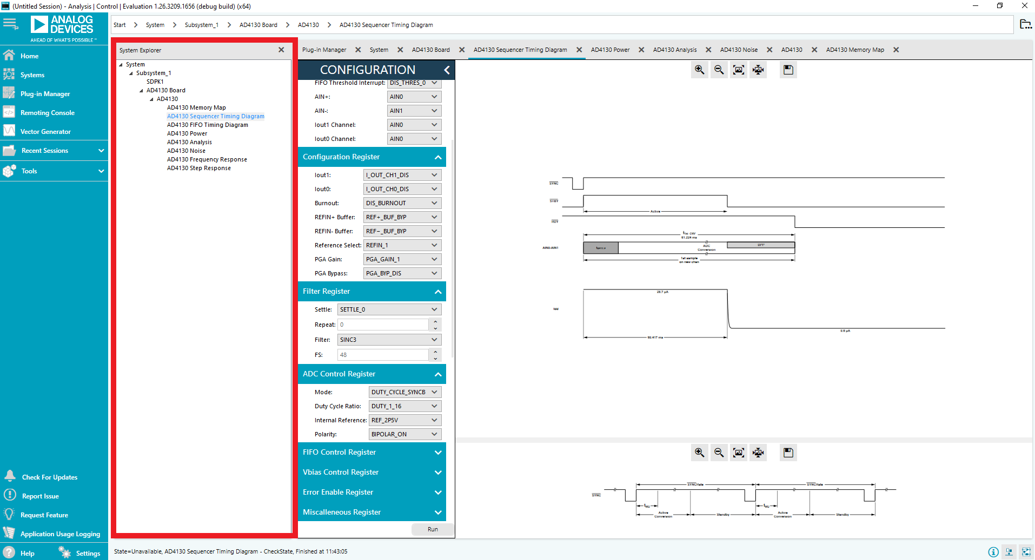Click Report Issue

[41, 496]
